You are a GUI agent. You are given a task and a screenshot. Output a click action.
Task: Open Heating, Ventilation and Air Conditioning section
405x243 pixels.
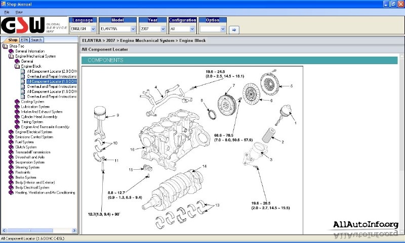click(45, 192)
